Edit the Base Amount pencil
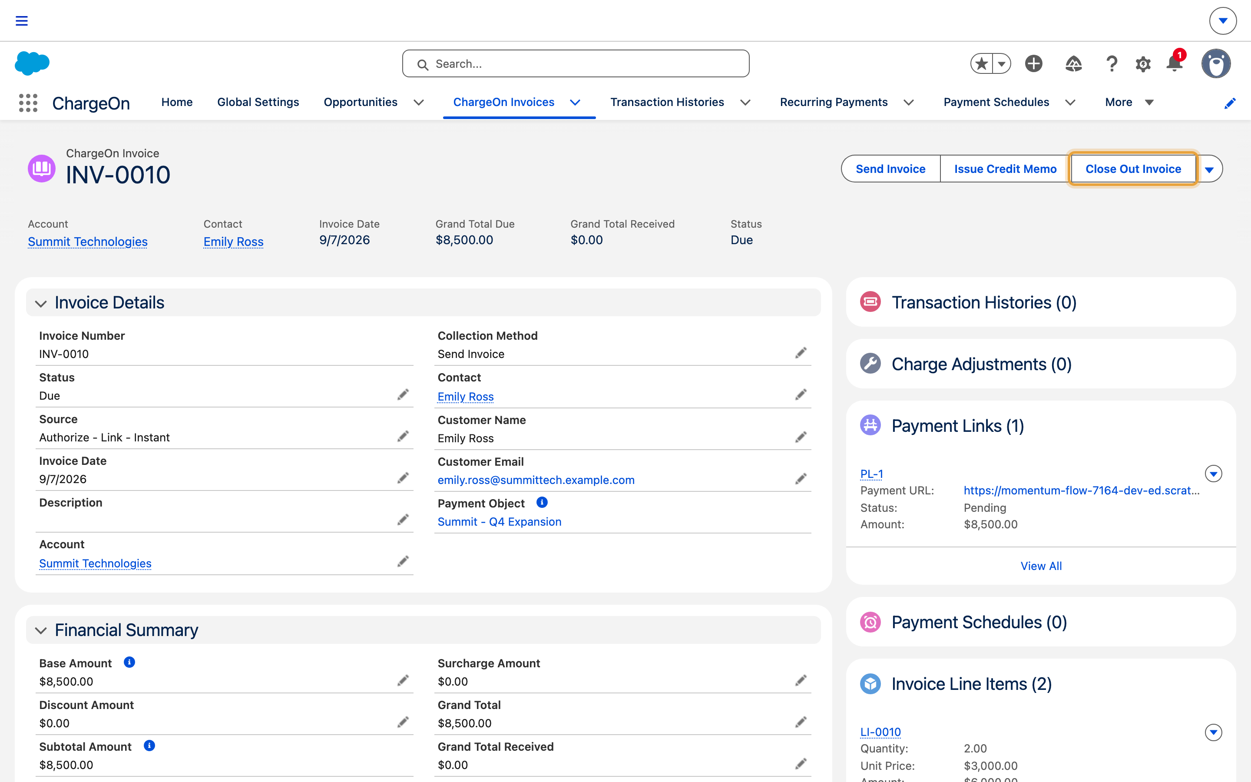The height and width of the screenshot is (782, 1251). pyautogui.click(x=403, y=681)
